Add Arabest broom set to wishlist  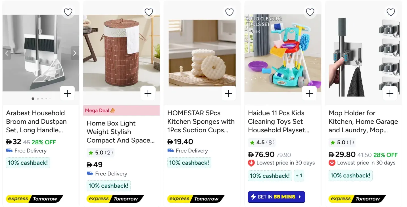pyautogui.click(x=68, y=12)
